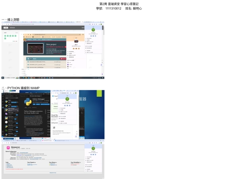Viewport: 238px width, 179px height.
Task: Click the heading 一、線上測驗
Action: pos(11,19)
